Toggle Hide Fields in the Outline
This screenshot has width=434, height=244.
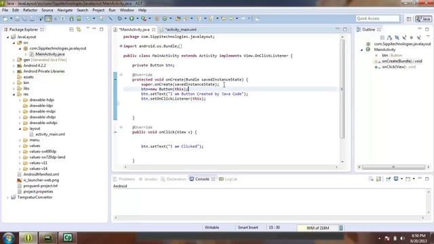click(x=397, y=37)
